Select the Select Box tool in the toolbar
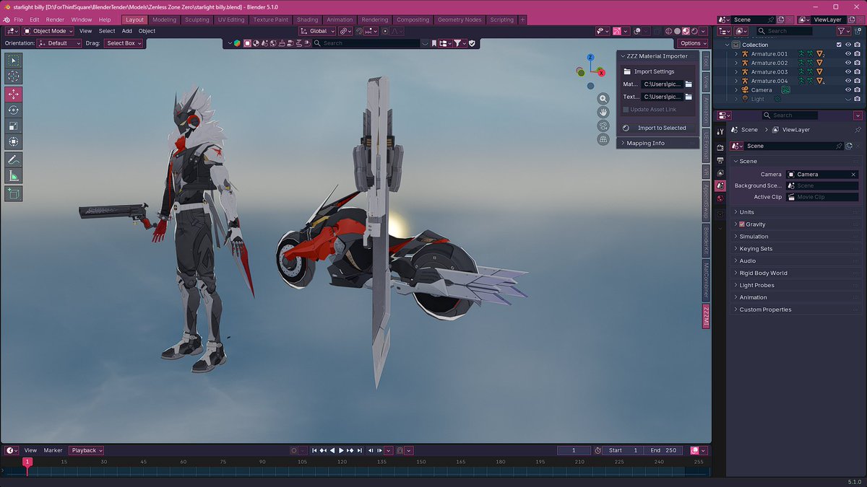Screen dimensions: 867x487 [13, 61]
